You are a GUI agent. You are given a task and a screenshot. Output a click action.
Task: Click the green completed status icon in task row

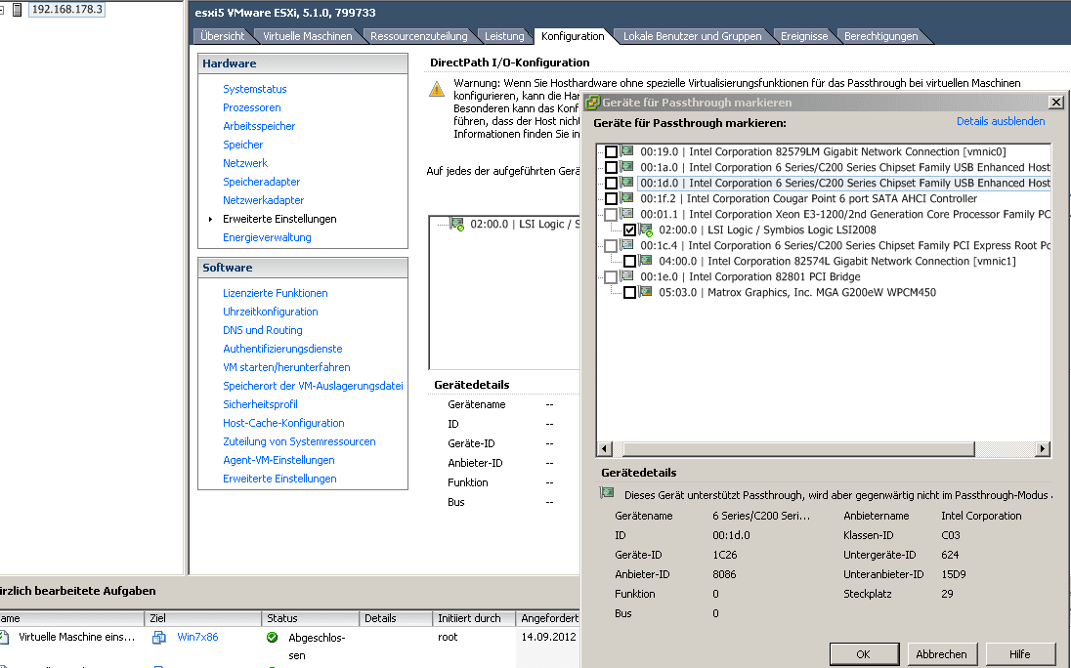pyautogui.click(x=273, y=638)
